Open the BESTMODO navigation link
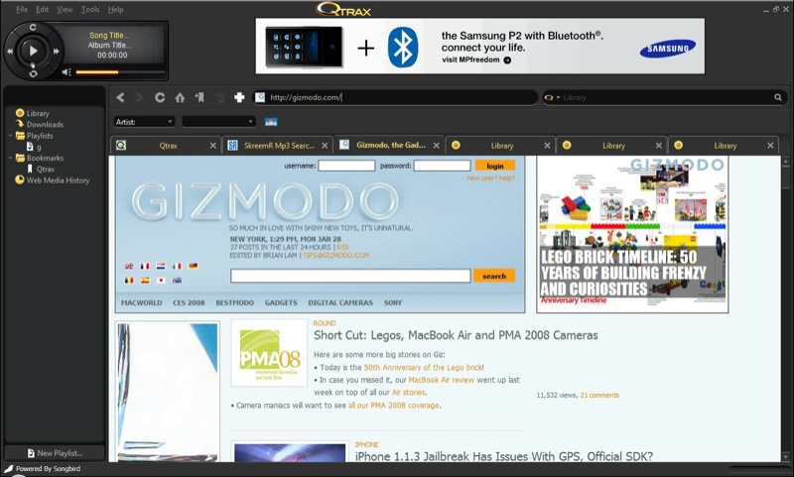The height and width of the screenshot is (477, 794). point(234,302)
